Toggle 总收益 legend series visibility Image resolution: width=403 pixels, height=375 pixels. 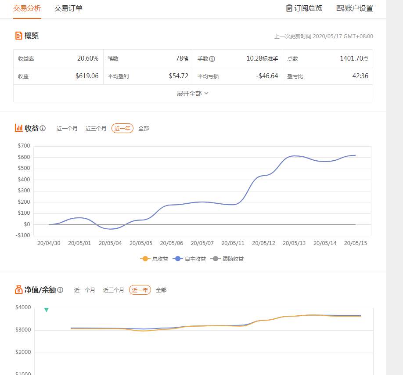tap(154, 259)
